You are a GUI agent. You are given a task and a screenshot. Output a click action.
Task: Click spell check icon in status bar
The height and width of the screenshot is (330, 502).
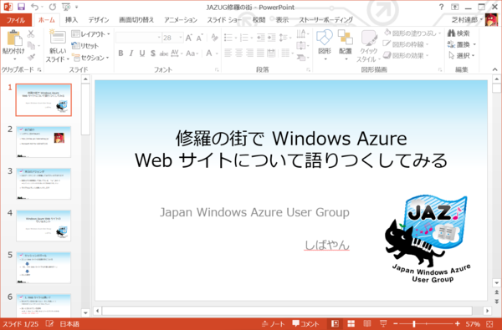[x=49, y=324]
